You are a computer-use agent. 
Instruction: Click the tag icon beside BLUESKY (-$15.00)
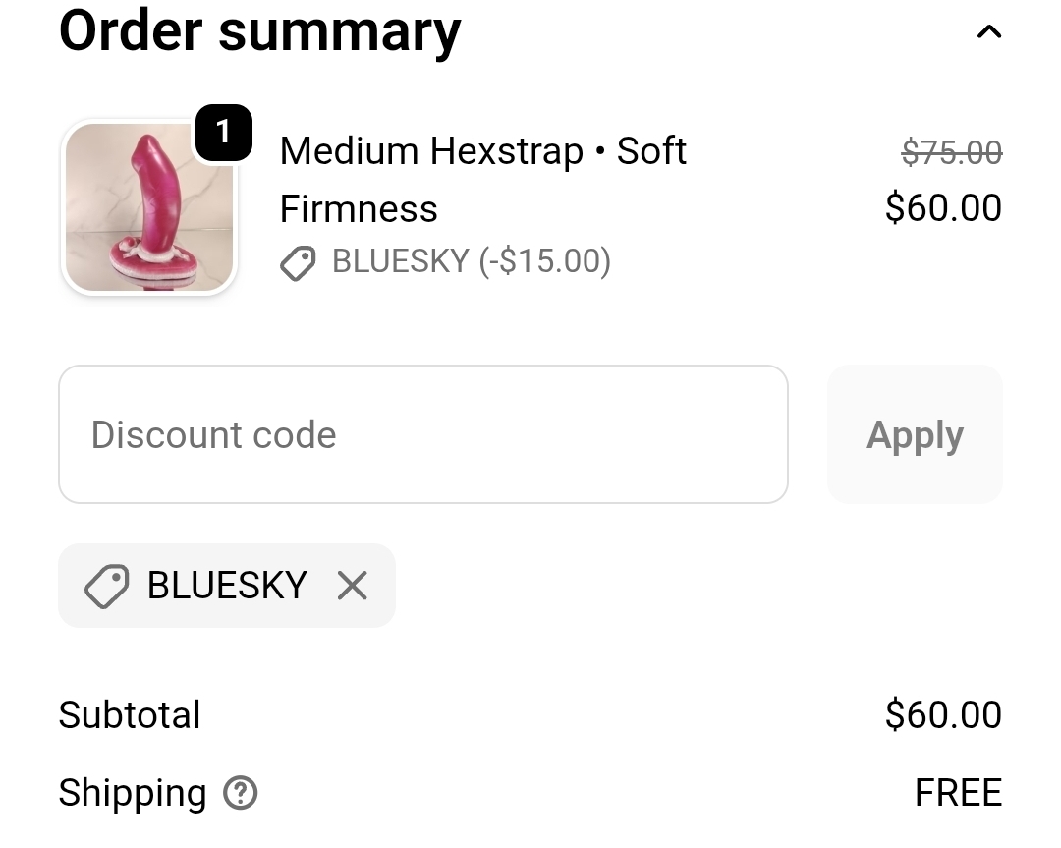point(298,263)
